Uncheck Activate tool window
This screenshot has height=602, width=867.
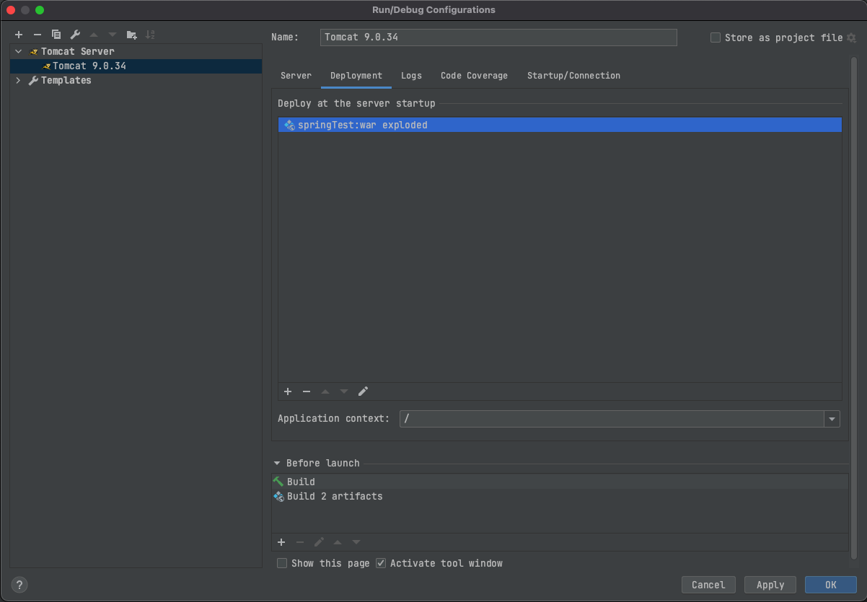tap(381, 563)
